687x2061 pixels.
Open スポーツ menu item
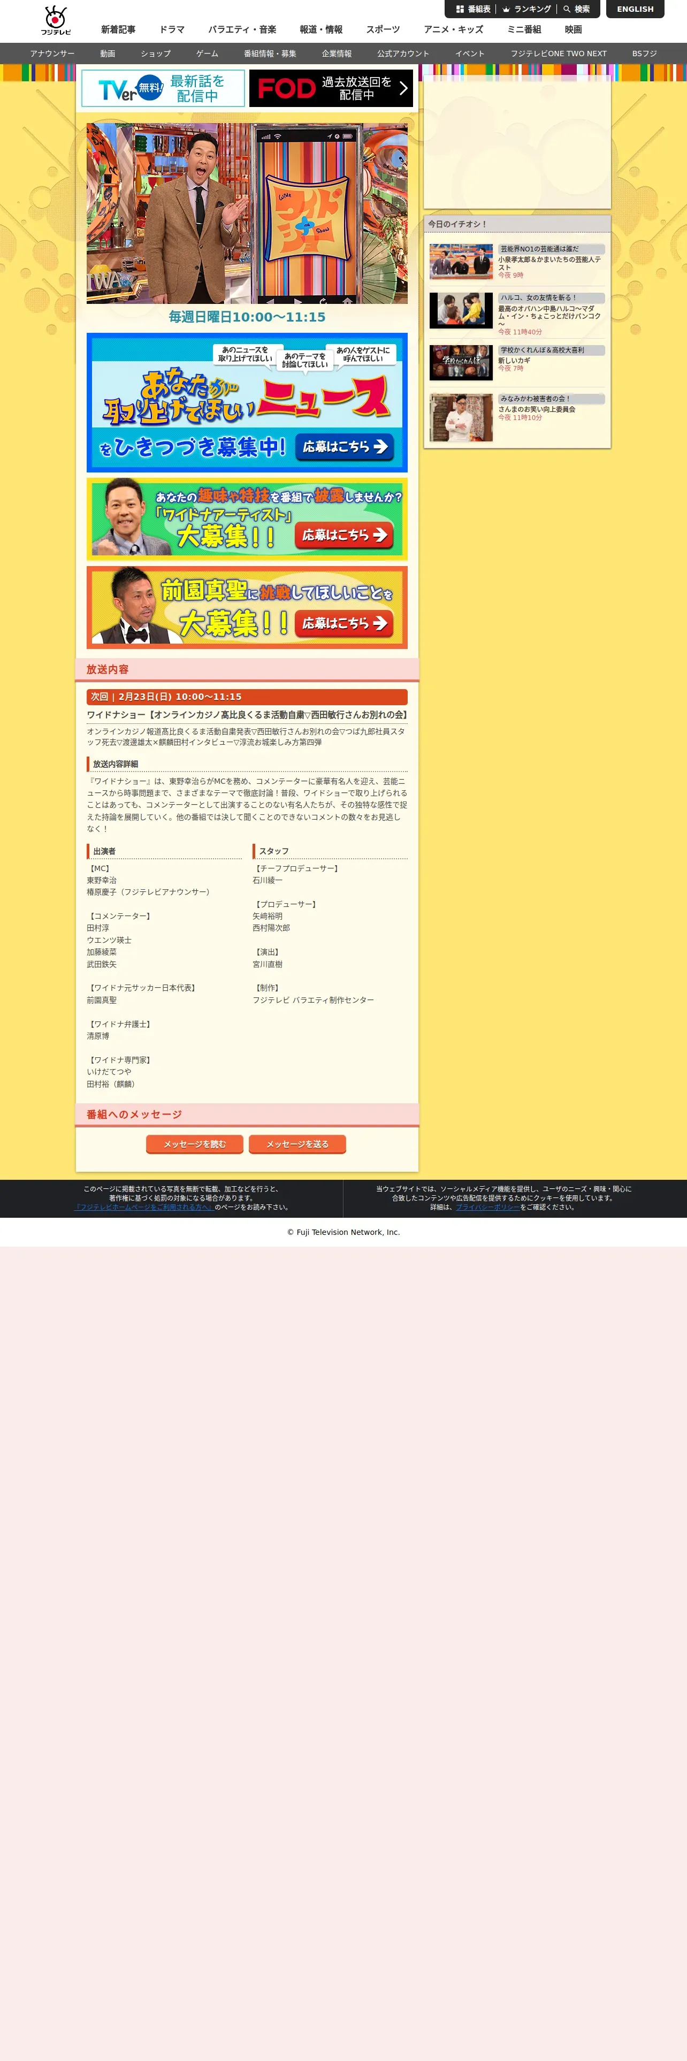pos(383,29)
